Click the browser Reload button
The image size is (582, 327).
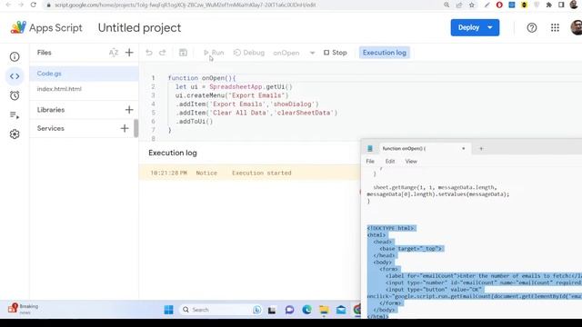click(x=33, y=5)
